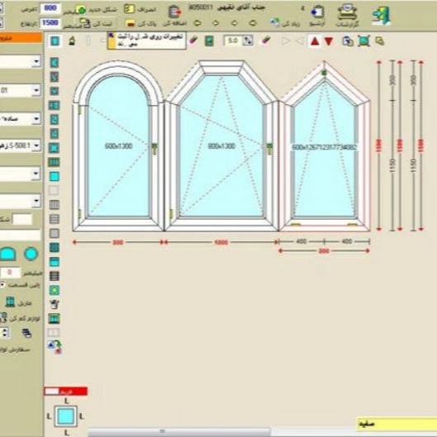Select the orange tab in left panel
The height and width of the screenshot is (437, 437).
click(21, 38)
